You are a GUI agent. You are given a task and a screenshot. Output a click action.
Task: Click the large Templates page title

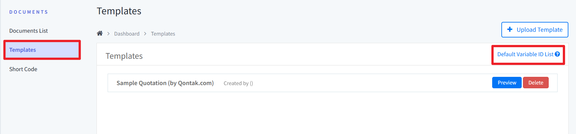119,11
